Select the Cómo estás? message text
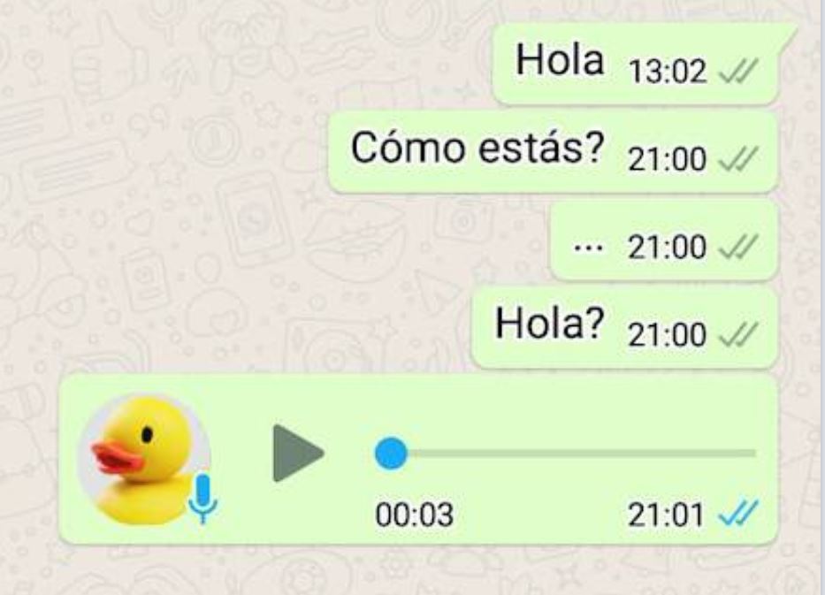825x595 pixels. coord(477,148)
